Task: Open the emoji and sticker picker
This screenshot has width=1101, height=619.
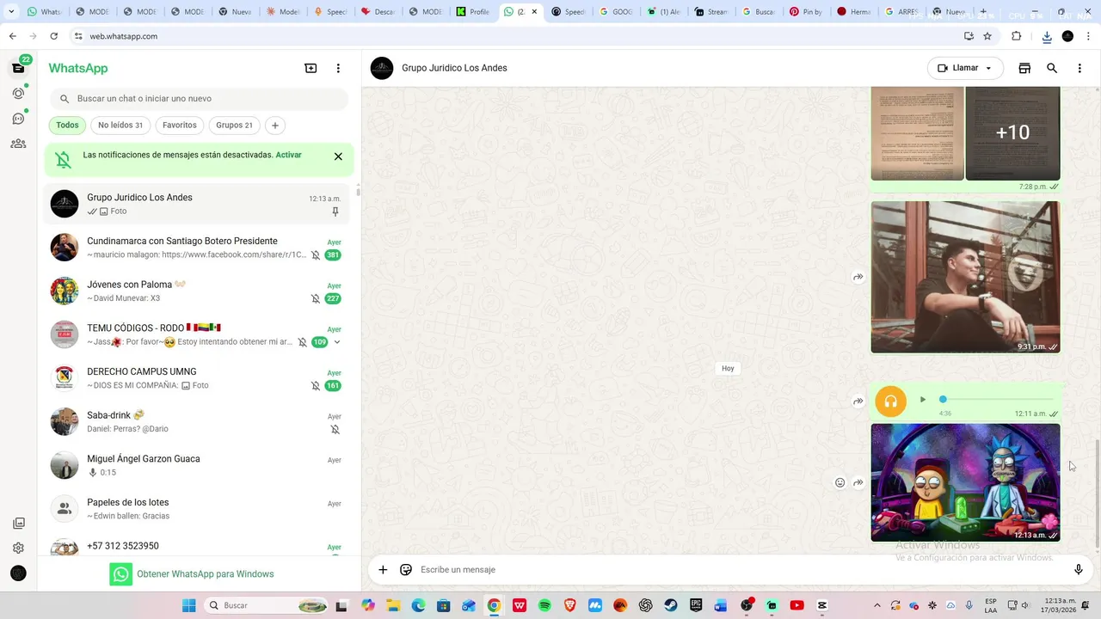Action: point(406,569)
